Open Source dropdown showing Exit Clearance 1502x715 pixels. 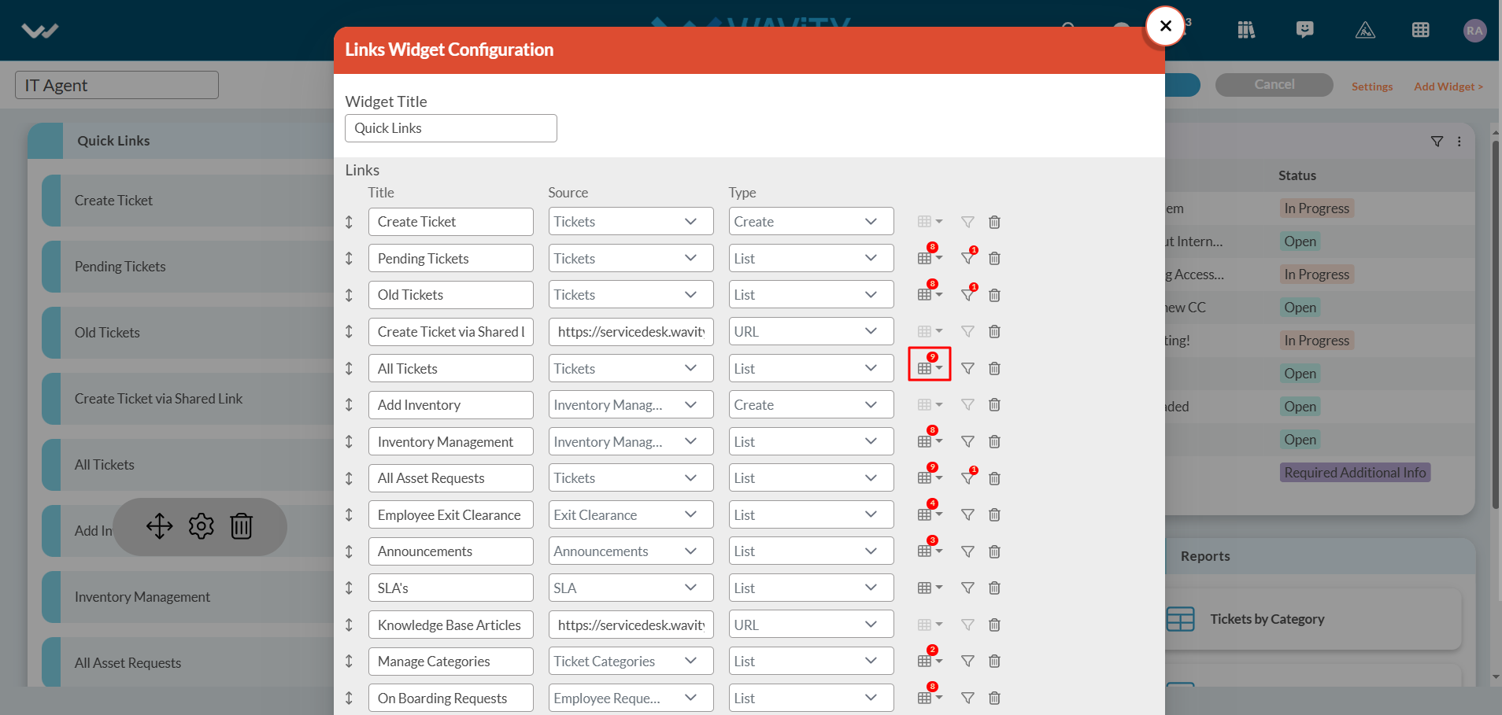[x=631, y=514]
